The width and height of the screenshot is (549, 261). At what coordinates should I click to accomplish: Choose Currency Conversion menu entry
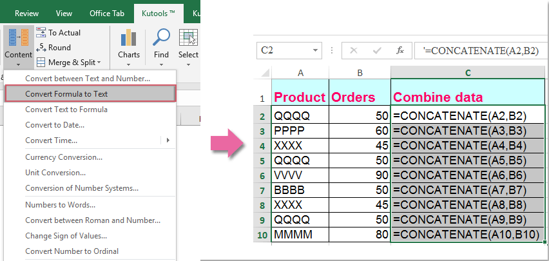(63, 157)
